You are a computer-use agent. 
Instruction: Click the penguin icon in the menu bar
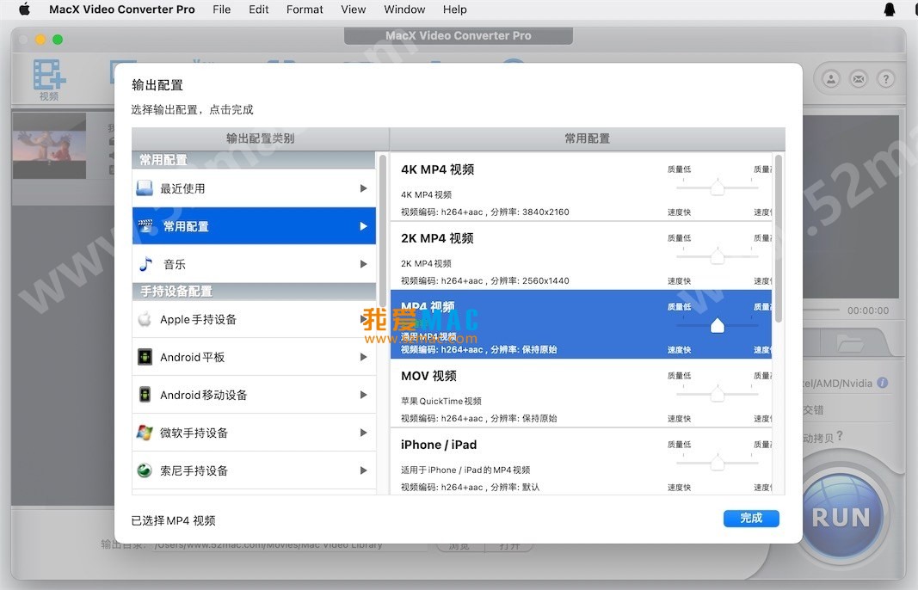pos(890,9)
